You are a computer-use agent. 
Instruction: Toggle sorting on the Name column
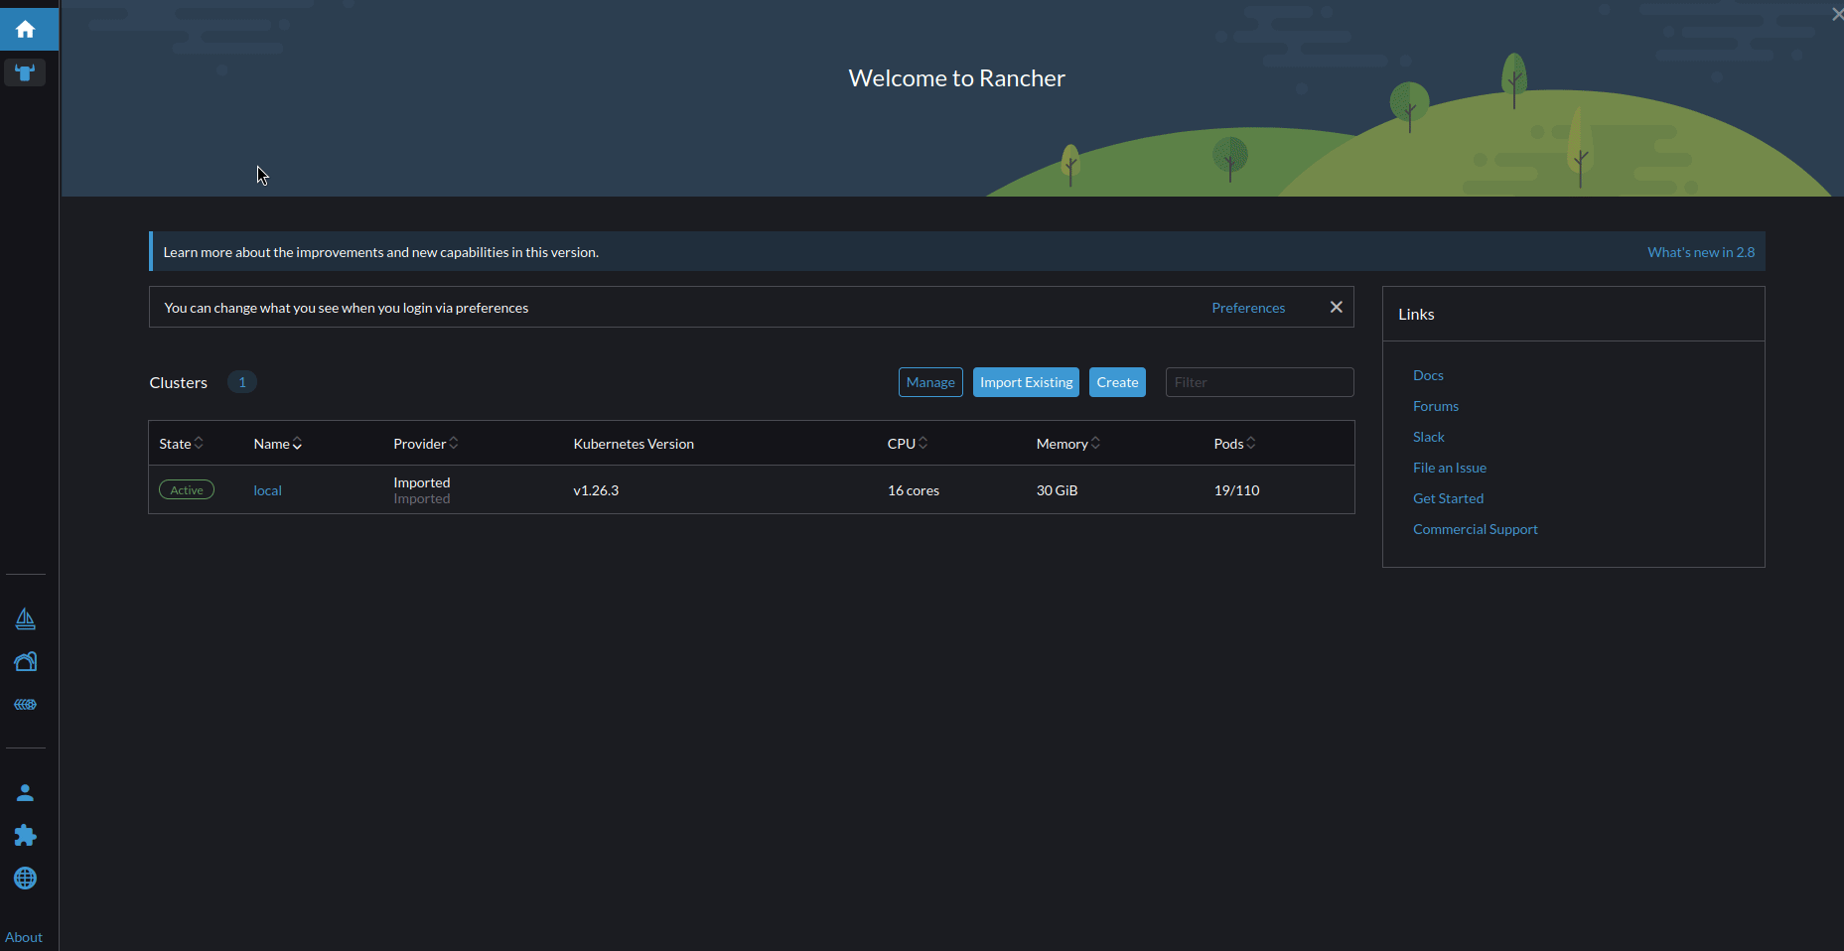[276, 443]
